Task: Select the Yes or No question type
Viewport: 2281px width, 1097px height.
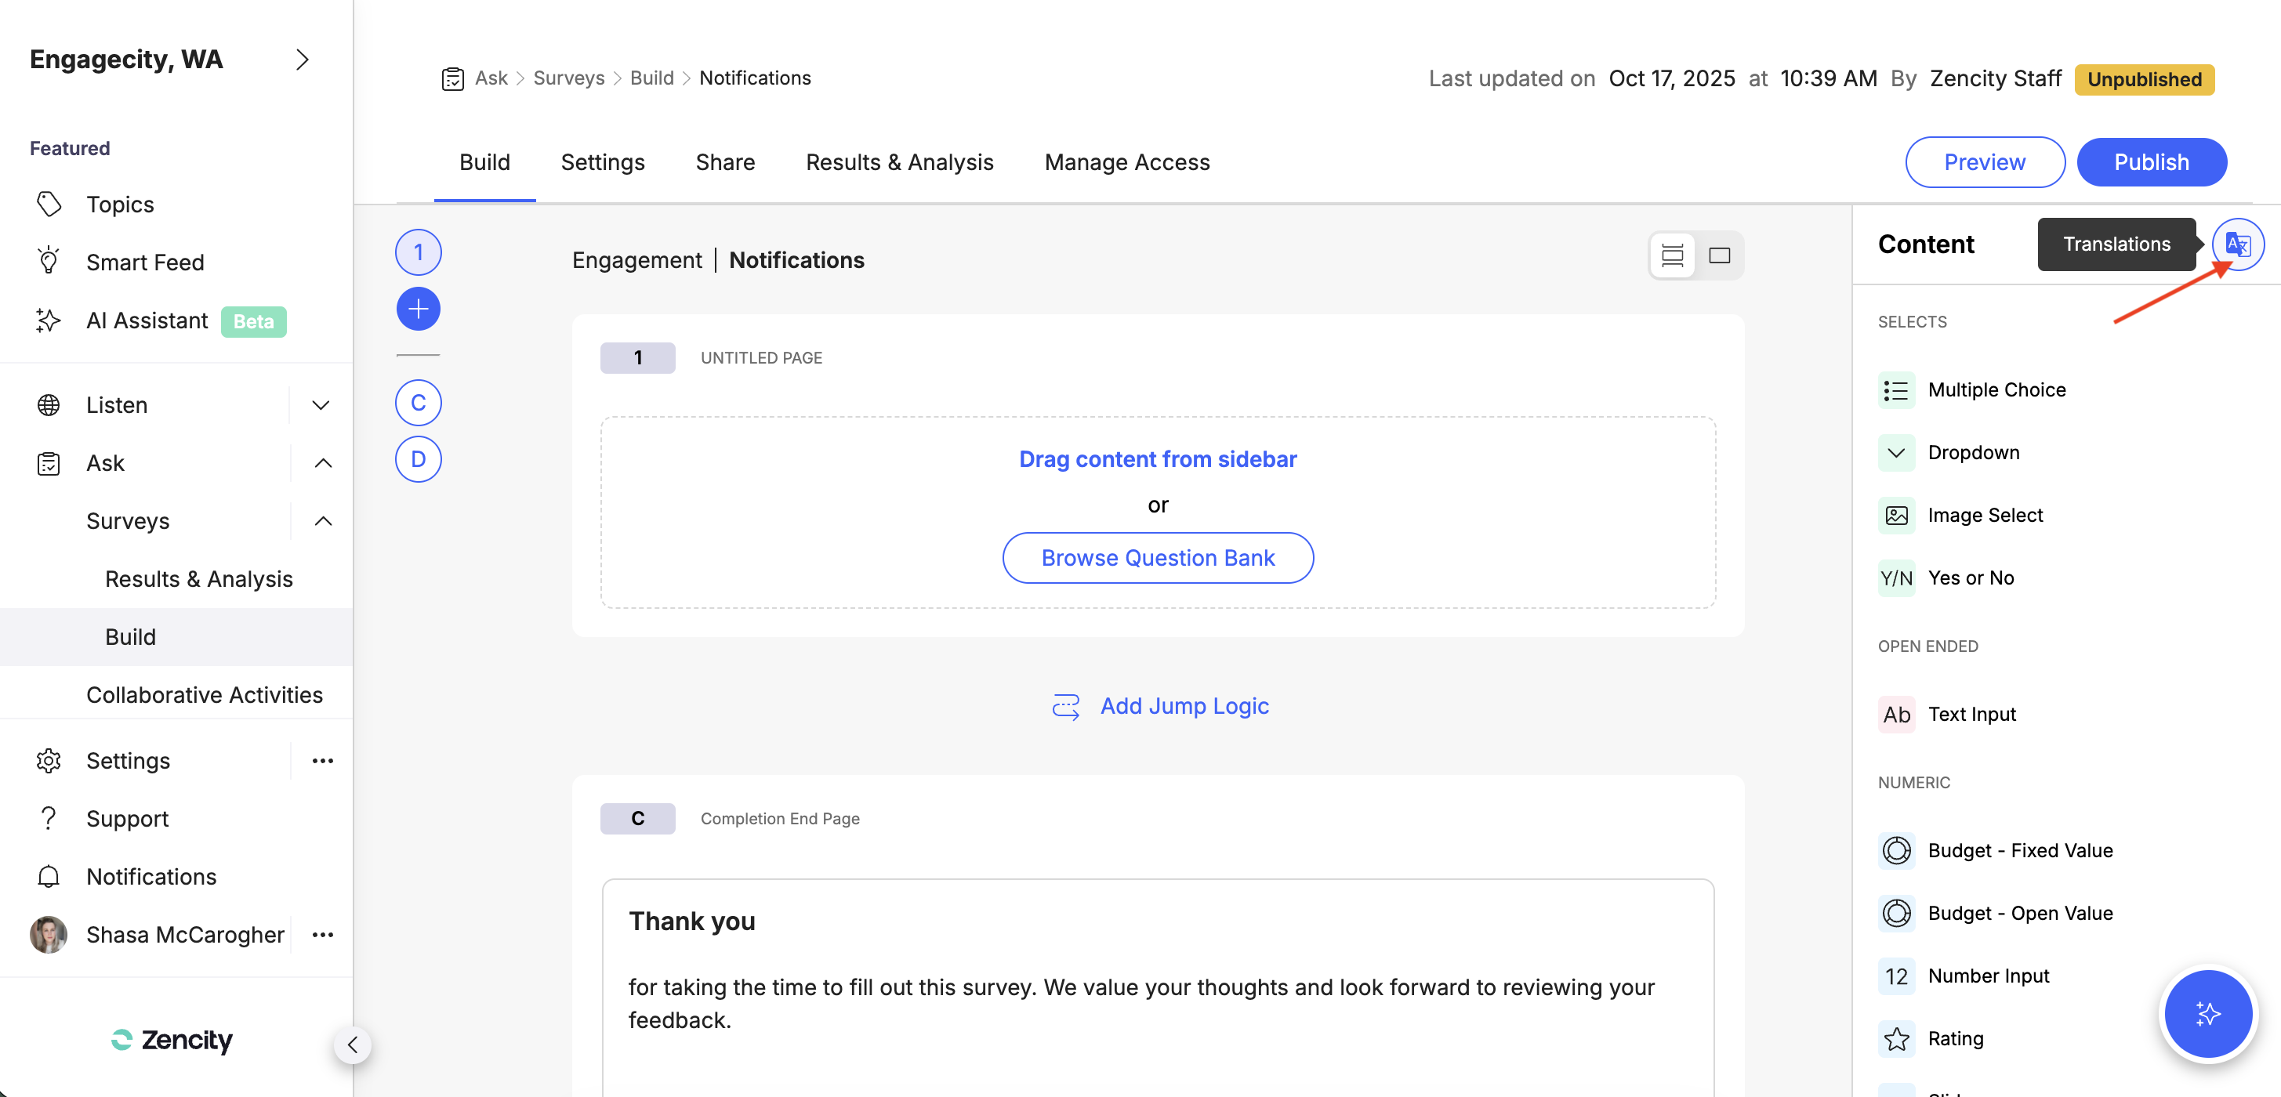Action: click(x=1897, y=577)
